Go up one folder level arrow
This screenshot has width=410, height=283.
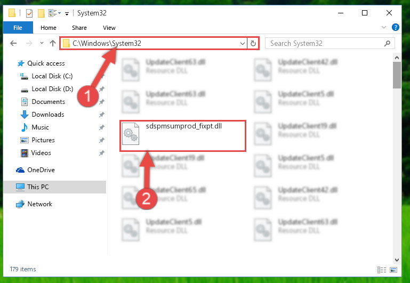point(53,43)
